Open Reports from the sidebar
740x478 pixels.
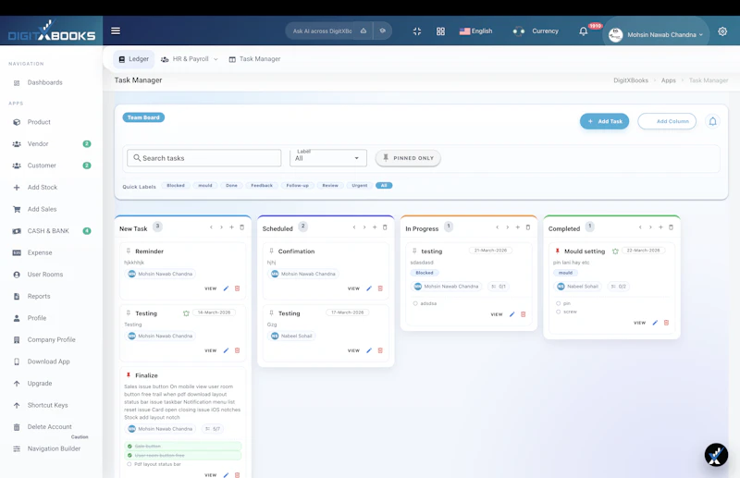(x=39, y=297)
